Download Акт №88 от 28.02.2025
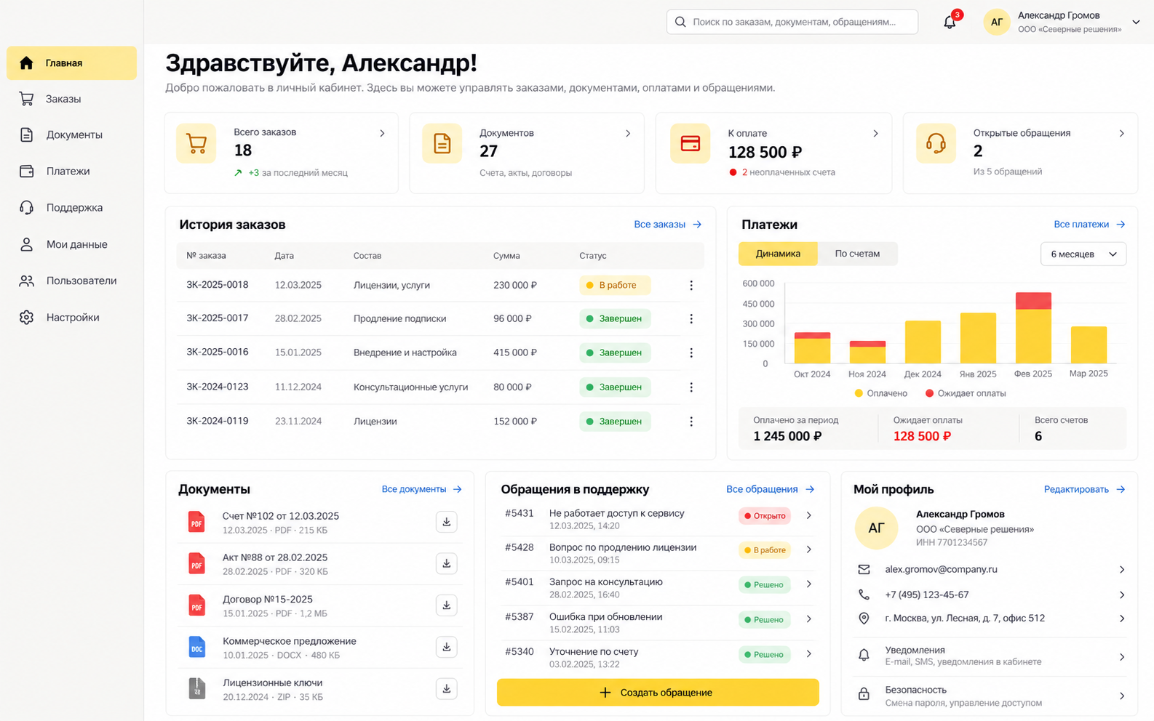This screenshot has width=1154, height=721. [x=447, y=563]
